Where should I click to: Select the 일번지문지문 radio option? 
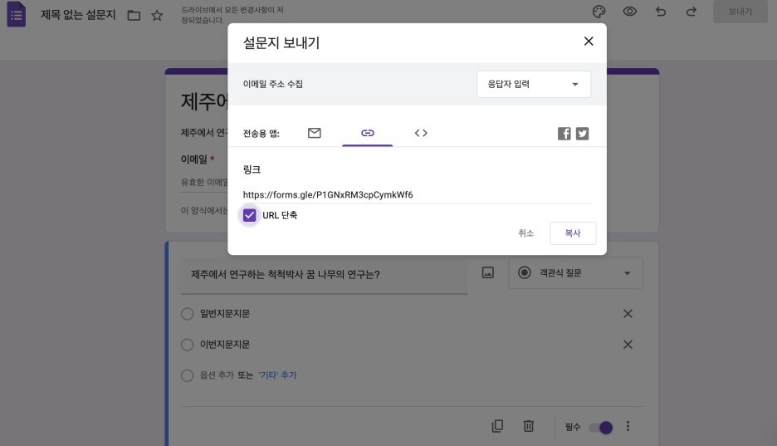click(187, 314)
